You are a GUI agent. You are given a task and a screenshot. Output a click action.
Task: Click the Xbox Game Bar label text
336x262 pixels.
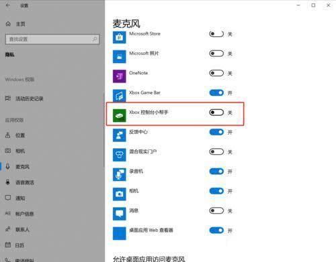point(144,92)
